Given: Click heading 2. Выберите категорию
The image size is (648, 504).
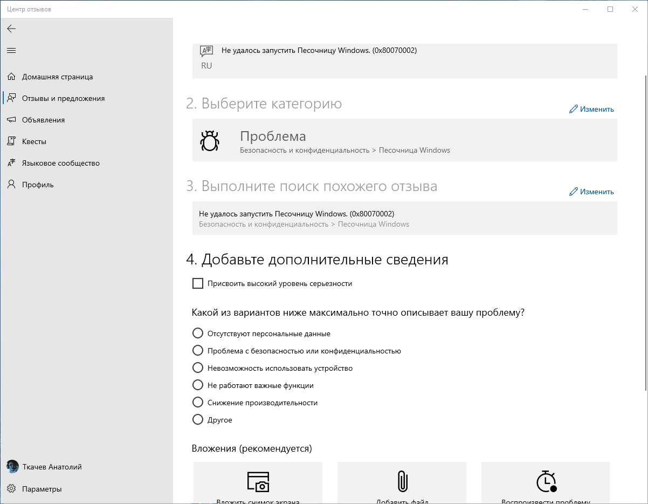Looking at the screenshot, I should 264,104.
